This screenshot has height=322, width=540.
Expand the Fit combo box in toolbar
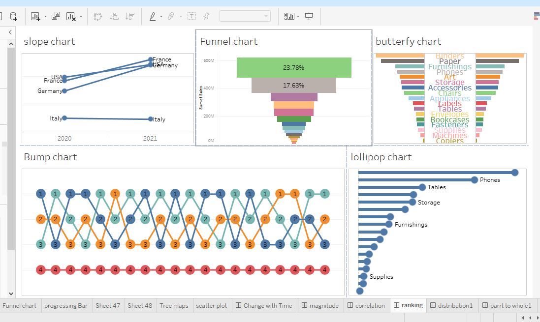click(x=245, y=16)
